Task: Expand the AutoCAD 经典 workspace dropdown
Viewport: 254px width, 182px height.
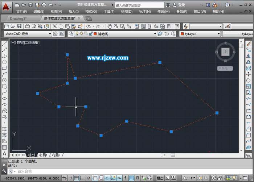Action: coord(50,34)
